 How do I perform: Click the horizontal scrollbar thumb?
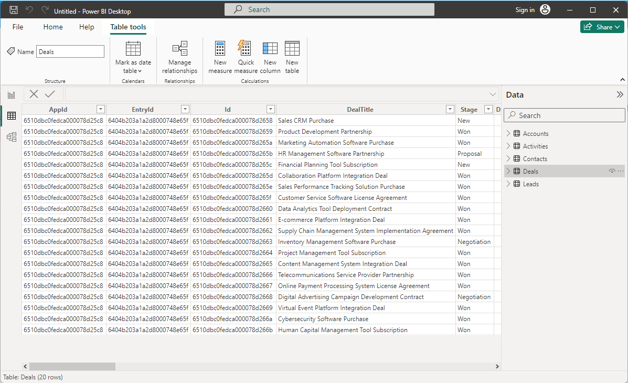point(72,366)
